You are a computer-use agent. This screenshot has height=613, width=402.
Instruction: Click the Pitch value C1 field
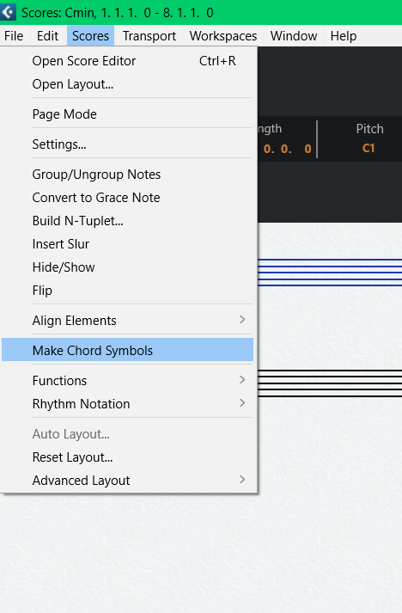[368, 148]
